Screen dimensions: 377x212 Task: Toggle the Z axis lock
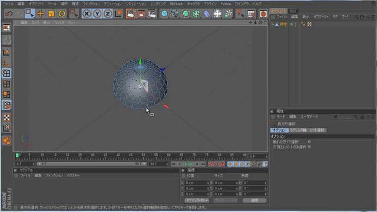click(108, 14)
